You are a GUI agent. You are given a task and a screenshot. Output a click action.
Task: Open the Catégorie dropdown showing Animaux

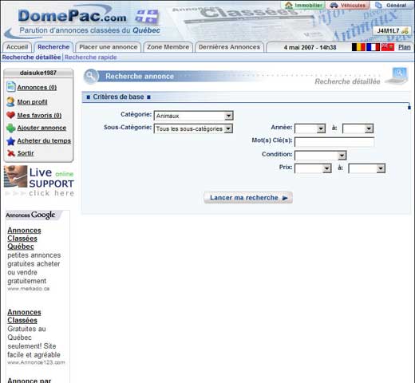coord(193,116)
